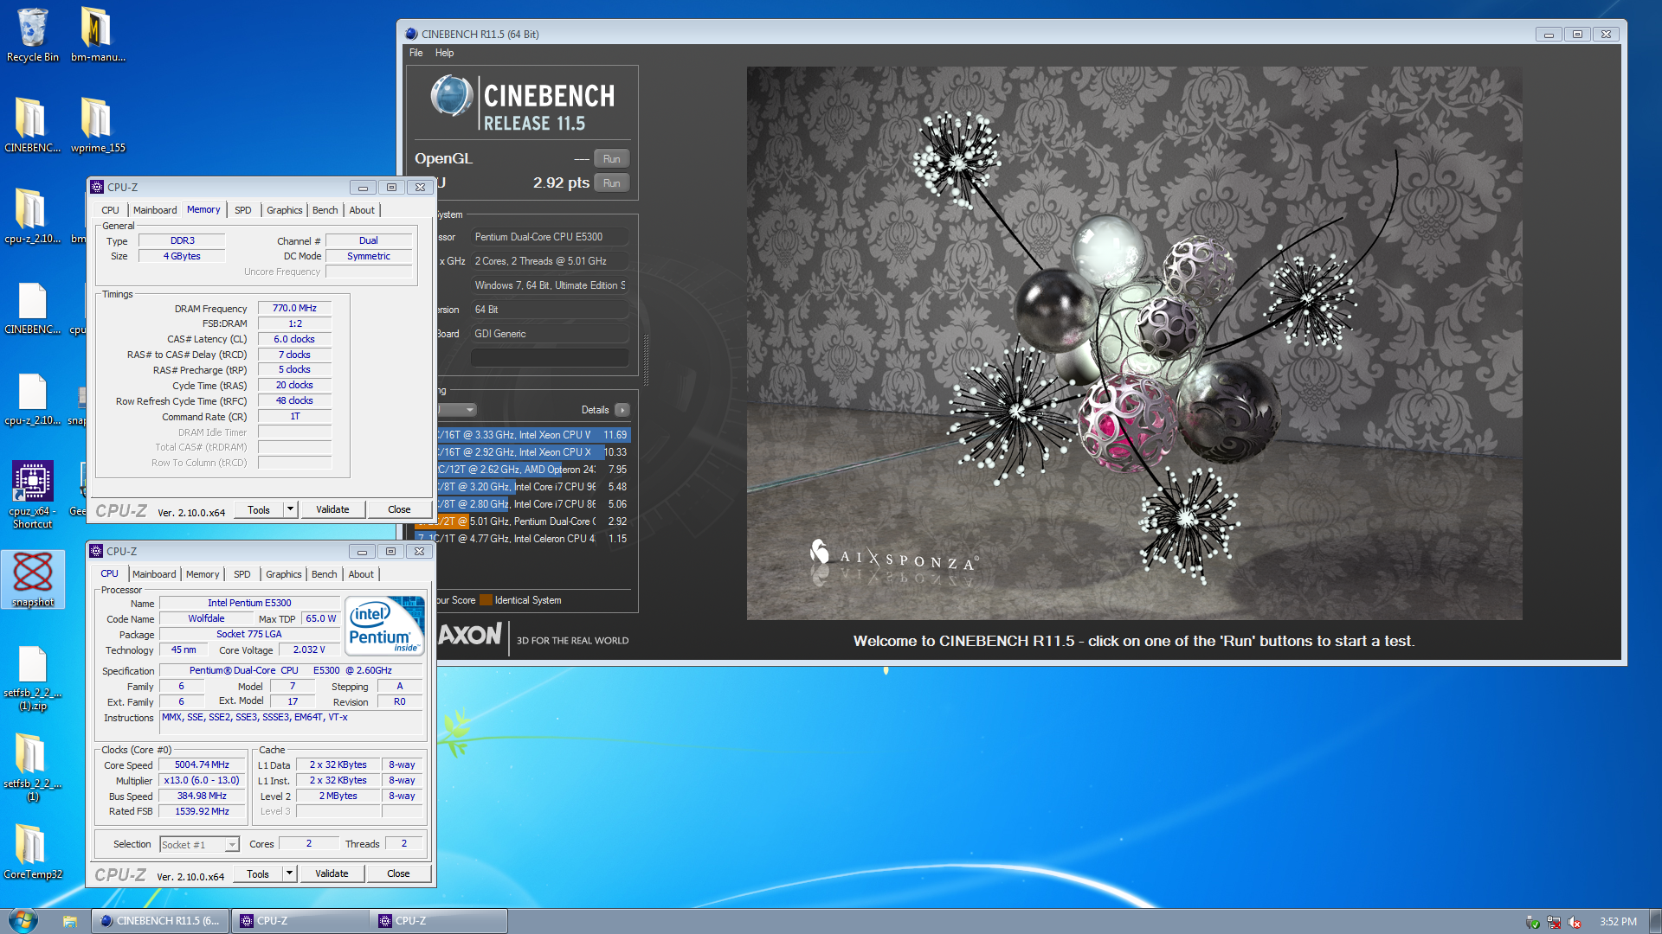Click the Memory CPU-Z window title bar icon
Screen dimensions: 1662x934
tap(98, 187)
